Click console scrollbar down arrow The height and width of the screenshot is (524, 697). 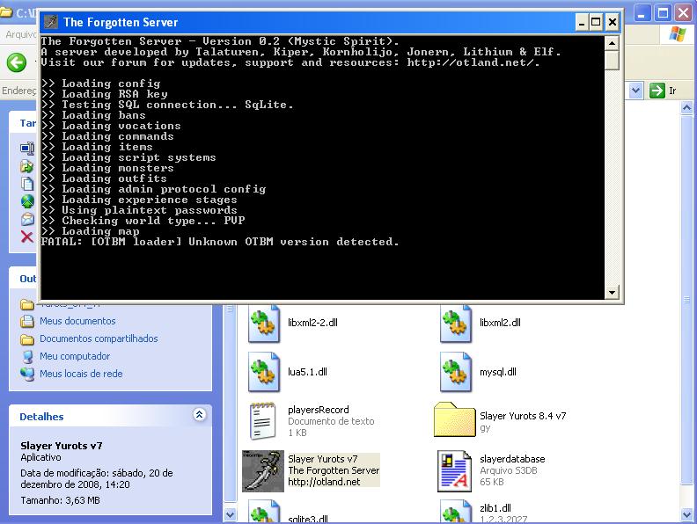(x=613, y=292)
